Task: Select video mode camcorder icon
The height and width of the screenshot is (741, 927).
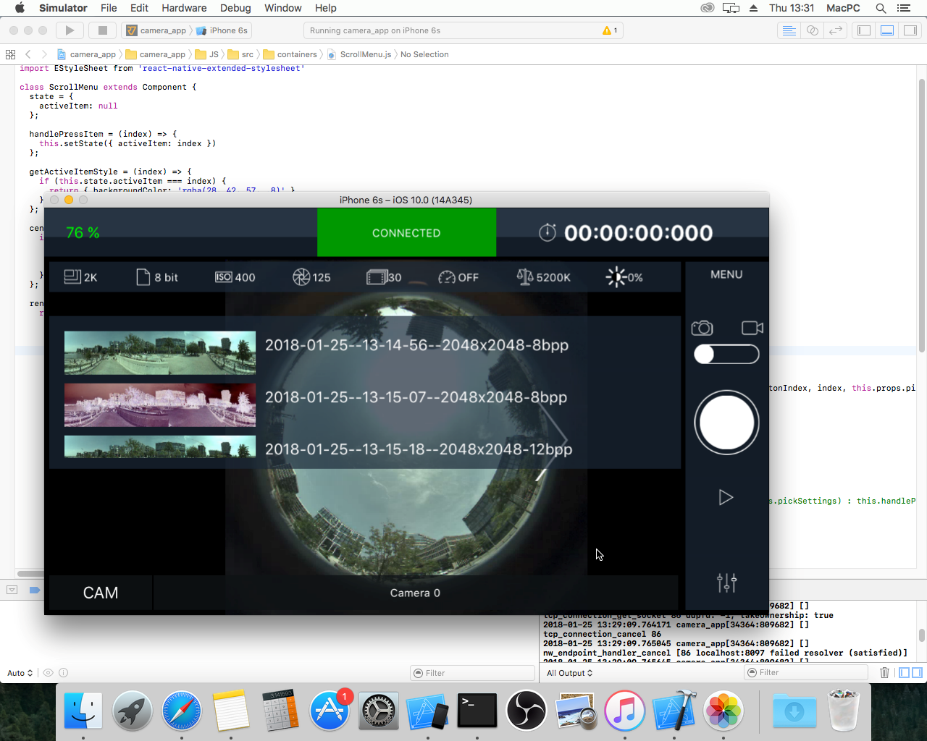Action: click(x=752, y=328)
